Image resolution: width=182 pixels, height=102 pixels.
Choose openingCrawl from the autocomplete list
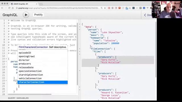tap(43, 56)
